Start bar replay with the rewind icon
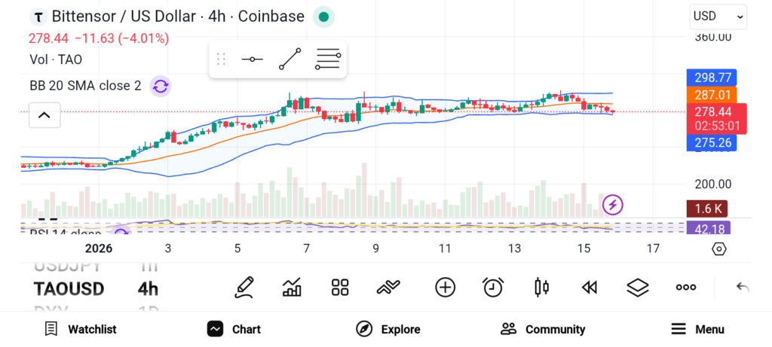772x347 pixels. [590, 288]
